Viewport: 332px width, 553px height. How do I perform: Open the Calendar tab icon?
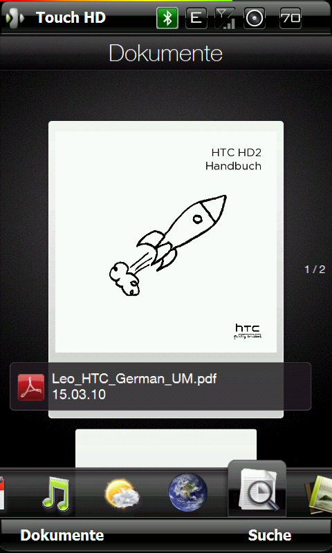coord(2,493)
